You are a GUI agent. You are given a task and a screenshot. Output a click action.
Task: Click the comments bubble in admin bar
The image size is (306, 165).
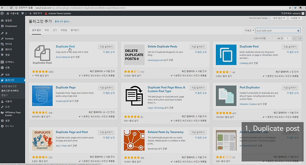click(23, 14)
